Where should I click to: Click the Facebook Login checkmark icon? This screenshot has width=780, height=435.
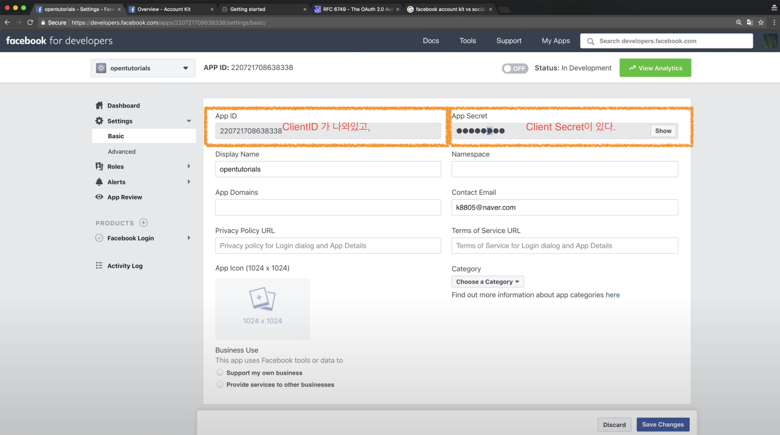(99, 238)
